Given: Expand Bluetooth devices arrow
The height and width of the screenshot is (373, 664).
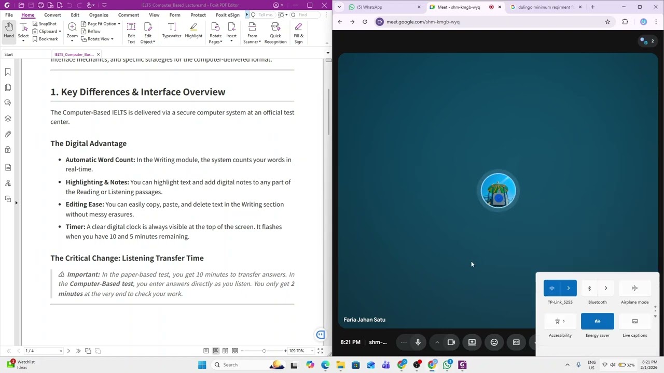Looking at the screenshot, I should pyautogui.click(x=606, y=288).
